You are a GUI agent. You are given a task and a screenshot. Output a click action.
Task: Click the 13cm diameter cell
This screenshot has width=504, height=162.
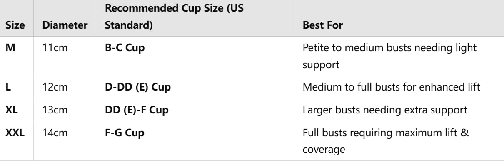click(55, 110)
